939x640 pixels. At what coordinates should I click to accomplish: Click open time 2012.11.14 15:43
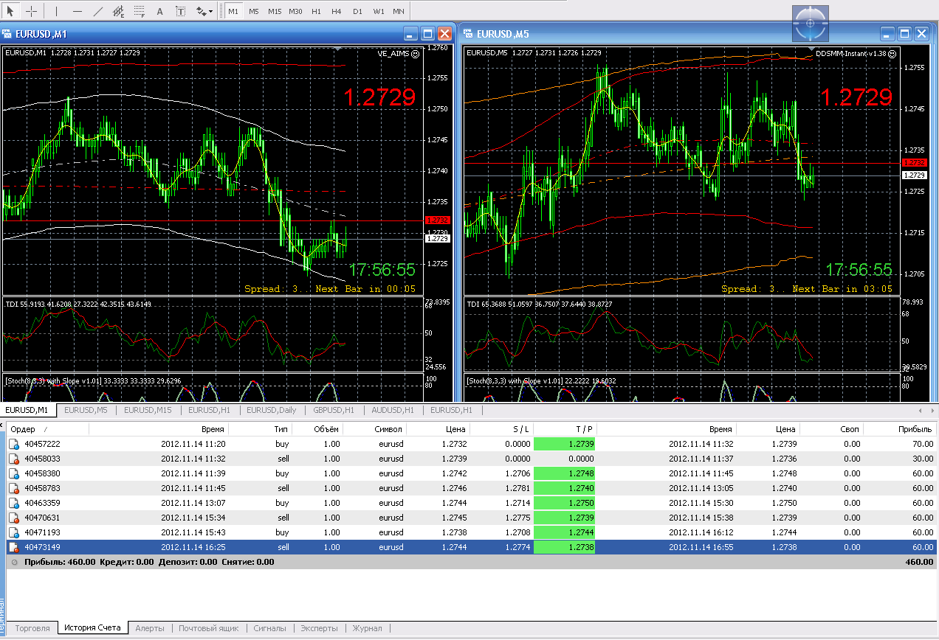click(x=193, y=533)
